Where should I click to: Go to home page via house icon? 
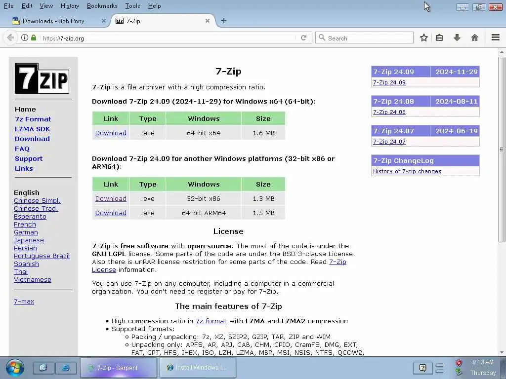point(474,38)
